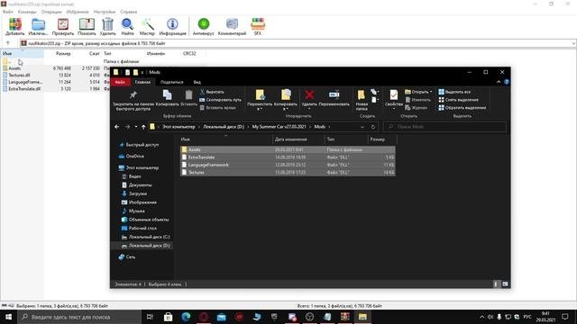577x324 pixels.
Task: Click the WinRAR Информация icon
Action: click(x=172, y=24)
